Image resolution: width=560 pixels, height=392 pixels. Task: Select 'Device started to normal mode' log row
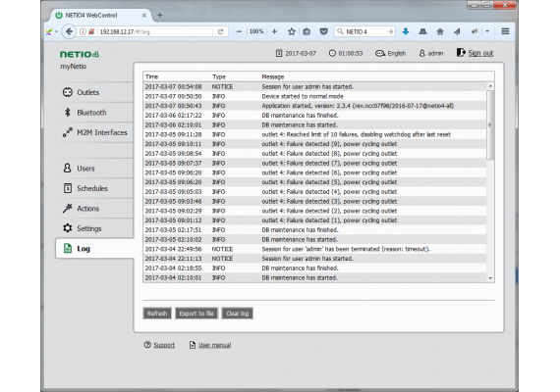pyautogui.click(x=314, y=96)
